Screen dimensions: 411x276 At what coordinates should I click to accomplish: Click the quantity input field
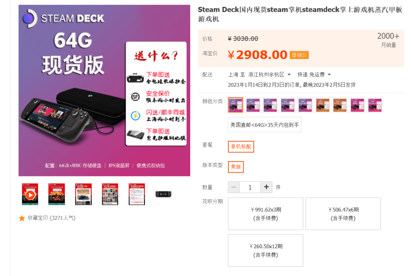250,187
